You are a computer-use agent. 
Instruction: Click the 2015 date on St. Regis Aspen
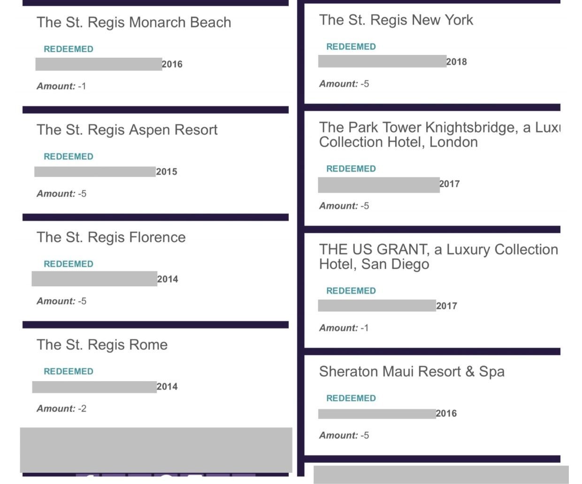tap(167, 172)
